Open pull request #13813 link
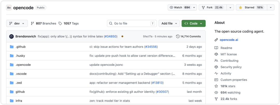Viewport: 280px width, 105px height. click(x=157, y=83)
